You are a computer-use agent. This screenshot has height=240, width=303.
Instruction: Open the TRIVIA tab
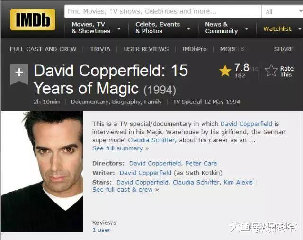[x=100, y=49]
